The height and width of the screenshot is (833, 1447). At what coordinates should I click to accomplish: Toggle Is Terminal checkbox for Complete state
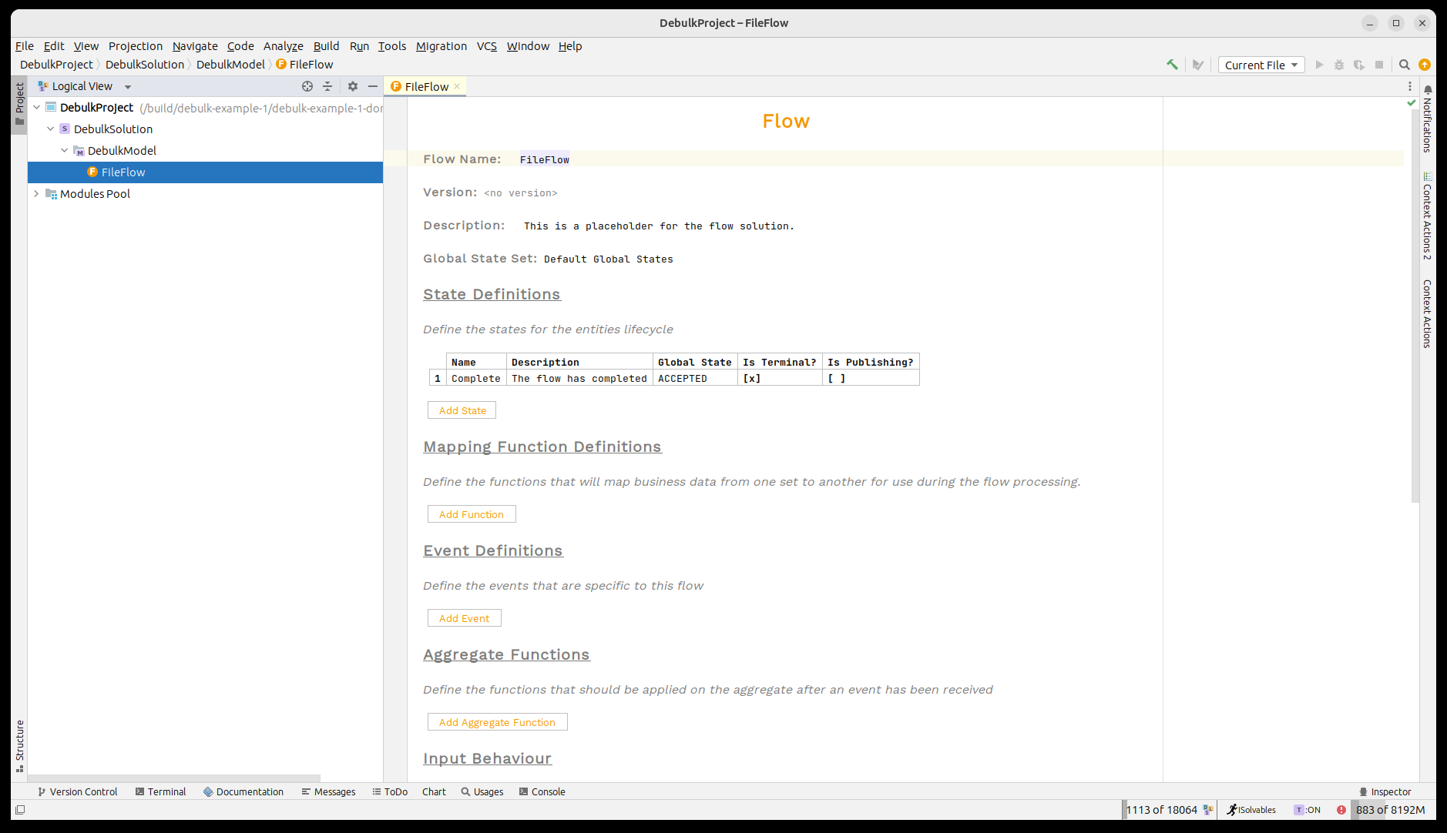coord(751,379)
